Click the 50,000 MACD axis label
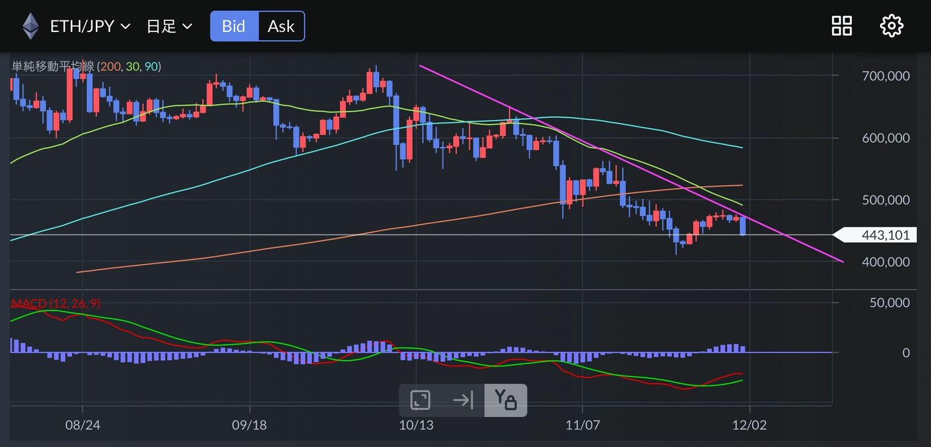The image size is (931, 447). tap(889, 303)
